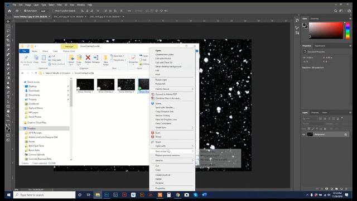Click Snow Overlay 1 thumbnail

(85, 84)
